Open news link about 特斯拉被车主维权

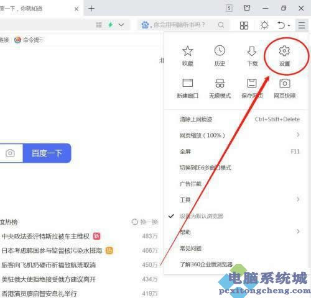pyautogui.click(x=45, y=236)
